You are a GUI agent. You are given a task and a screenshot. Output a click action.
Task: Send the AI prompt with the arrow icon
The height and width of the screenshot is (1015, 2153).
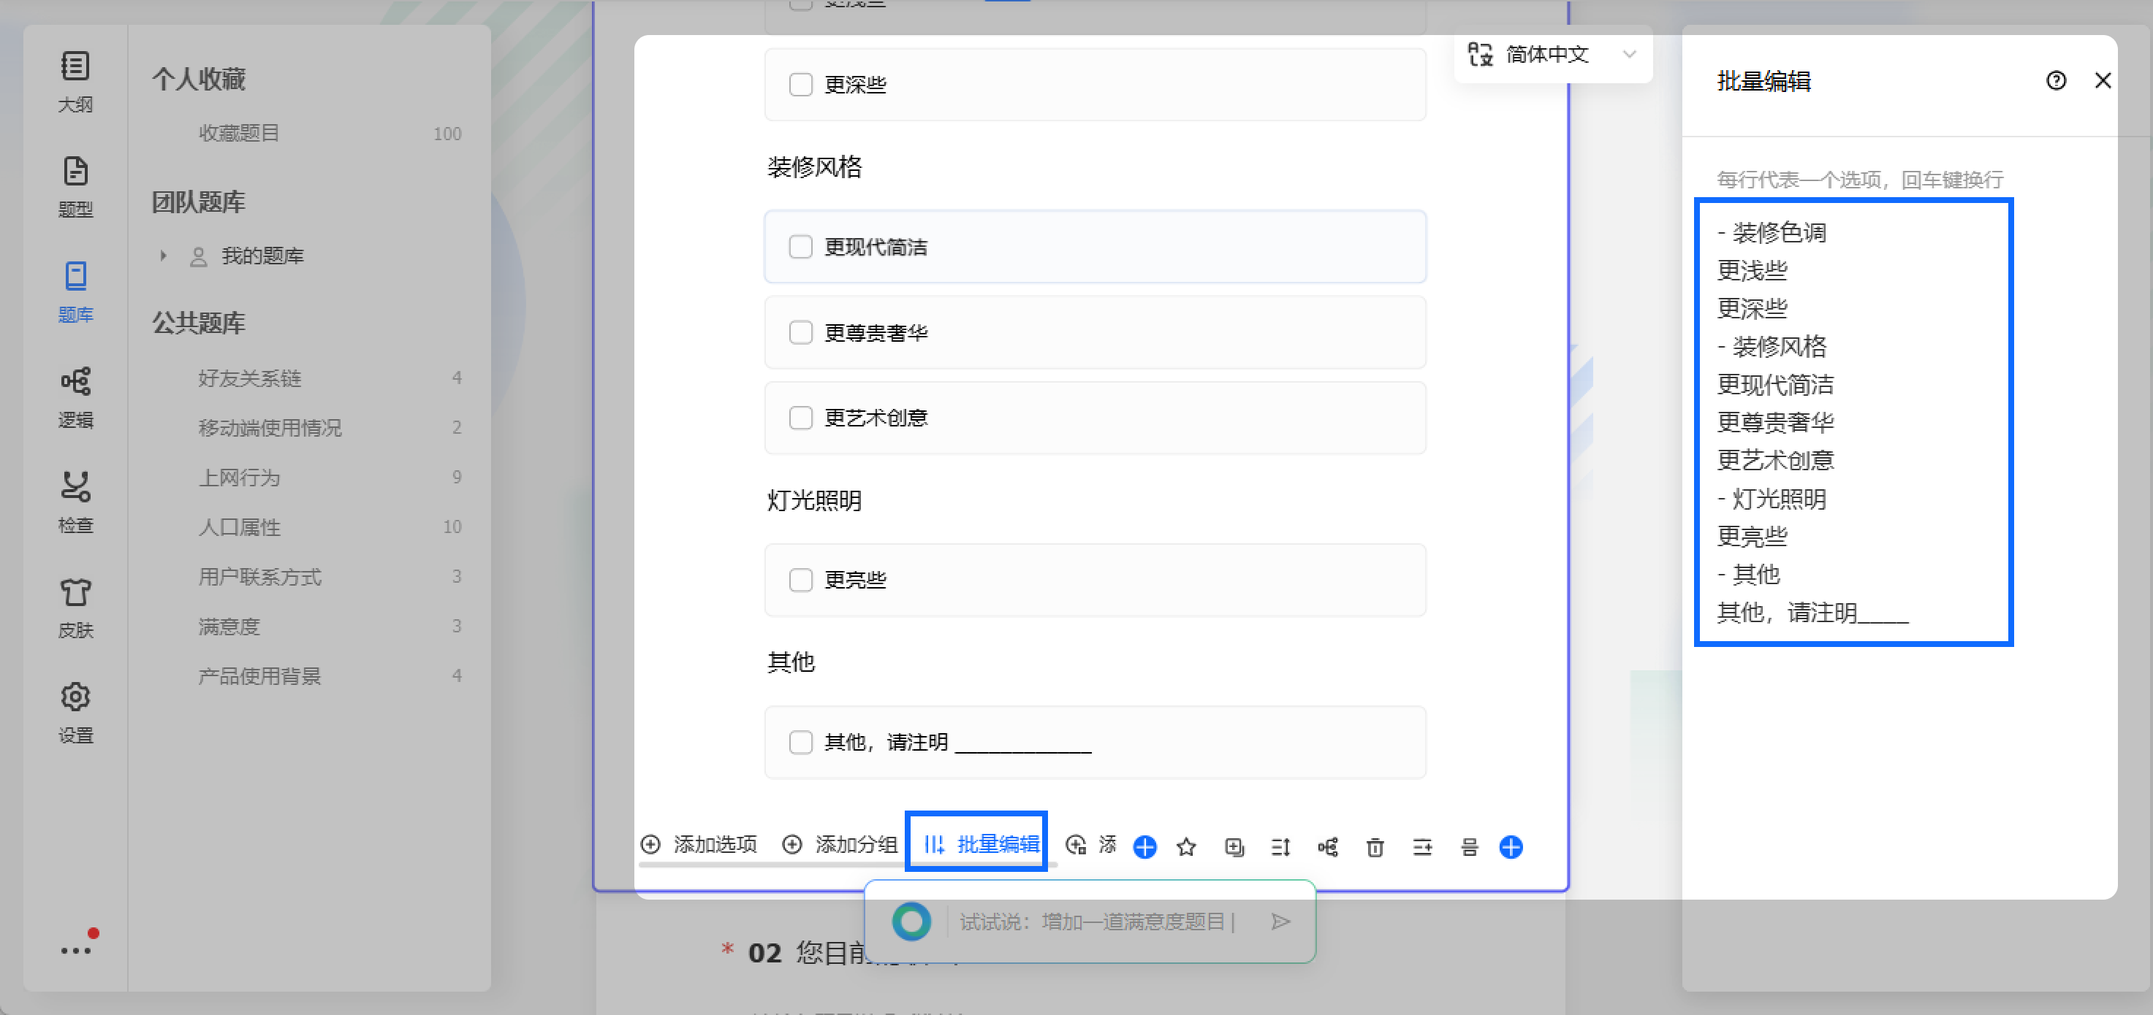(1280, 922)
